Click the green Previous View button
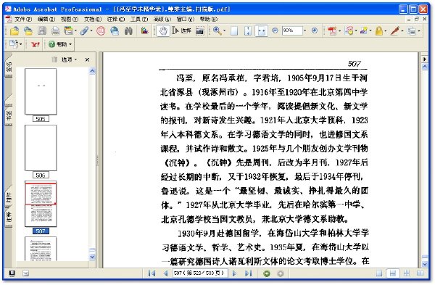Image resolution: width=435 pixels, height=285 pixels. pos(267,273)
